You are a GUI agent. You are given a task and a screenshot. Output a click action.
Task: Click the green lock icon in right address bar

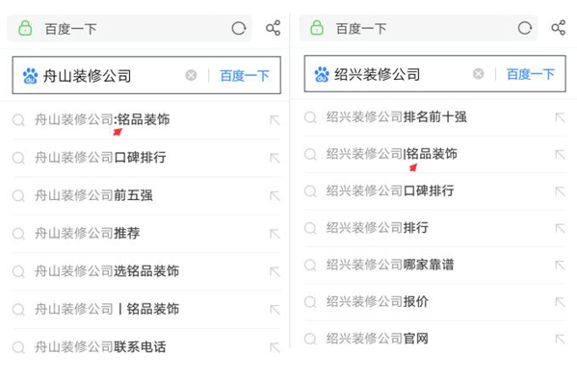coord(317,28)
